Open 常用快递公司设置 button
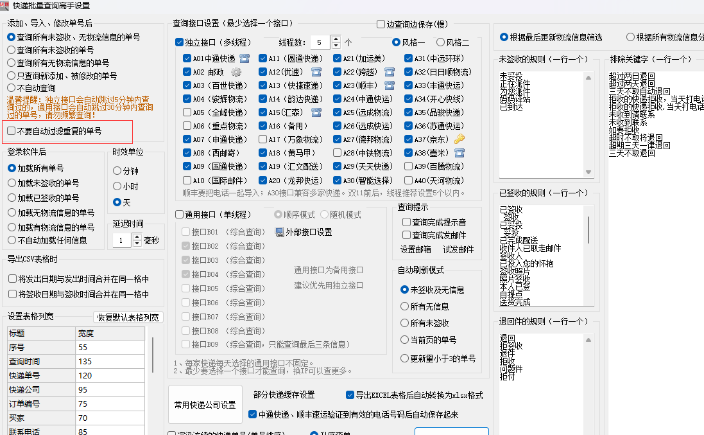Image resolution: width=704 pixels, height=435 pixels. pyautogui.click(x=205, y=405)
